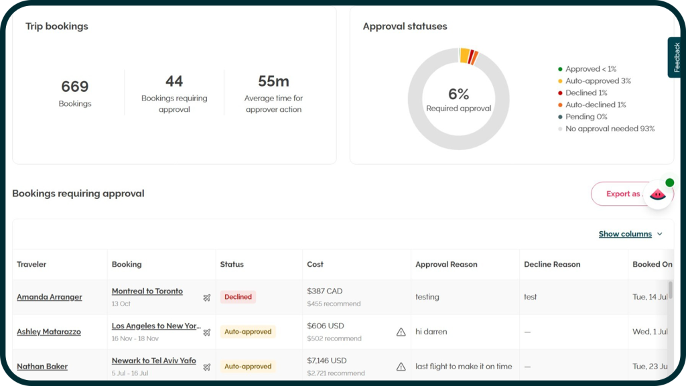Open the Newark to Tel Aviv Yafo booking
The height and width of the screenshot is (386, 686).
153,361
